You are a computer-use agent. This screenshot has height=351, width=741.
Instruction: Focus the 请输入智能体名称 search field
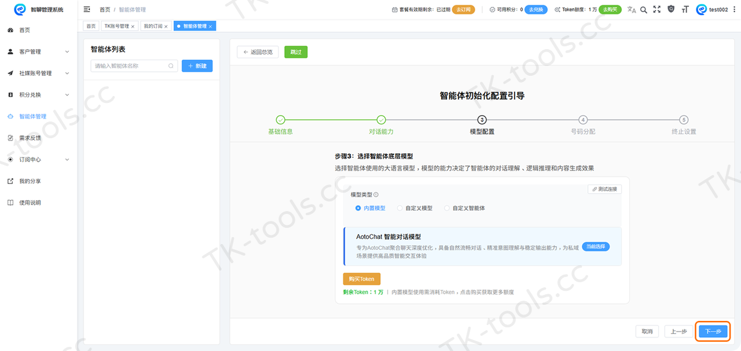pyautogui.click(x=134, y=66)
